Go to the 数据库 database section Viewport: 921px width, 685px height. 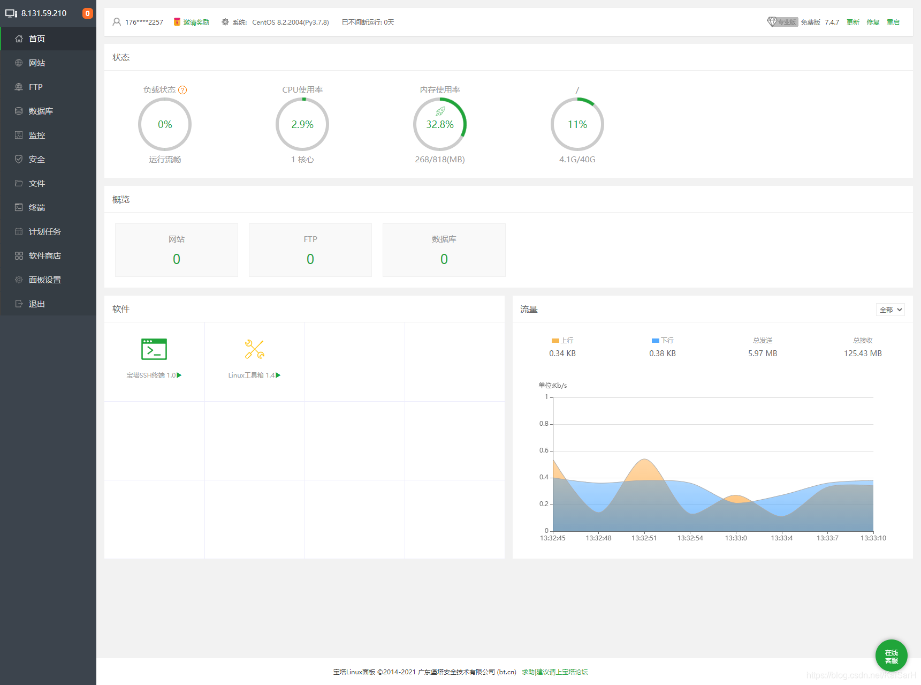pos(48,111)
